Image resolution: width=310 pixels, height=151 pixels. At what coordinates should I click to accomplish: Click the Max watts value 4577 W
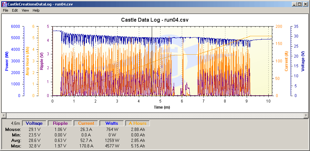(x=112, y=146)
